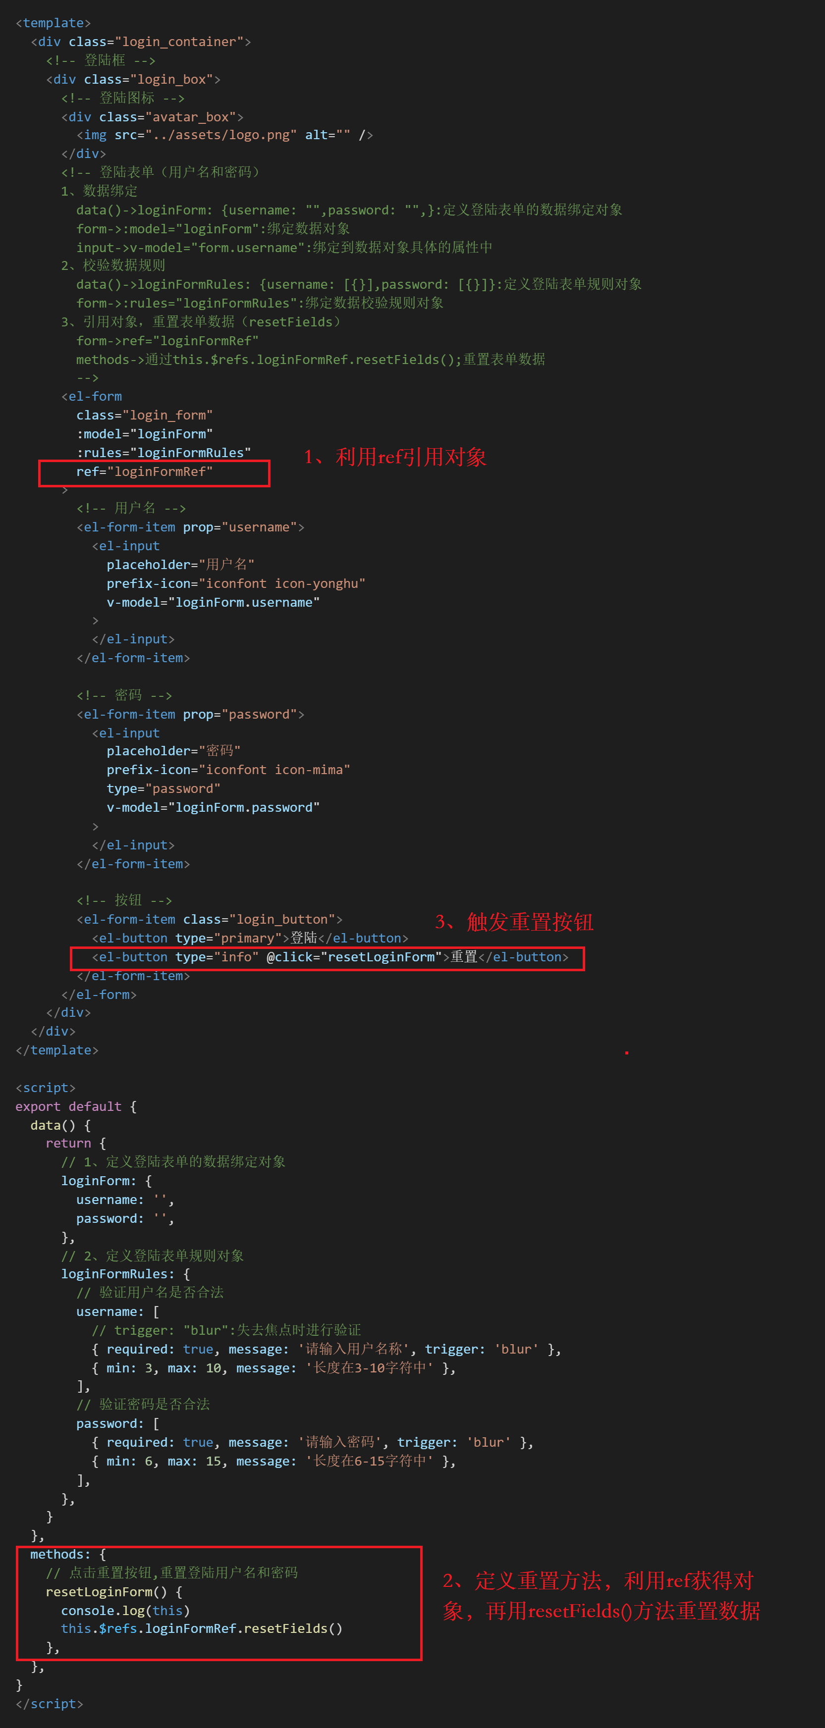Click the opening <script> tag line
This screenshot has height=1728, width=825.
click(46, 1088)
